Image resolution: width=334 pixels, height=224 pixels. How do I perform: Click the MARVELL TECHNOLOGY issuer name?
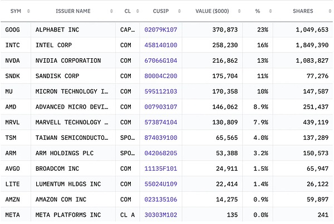coord(72,123)
